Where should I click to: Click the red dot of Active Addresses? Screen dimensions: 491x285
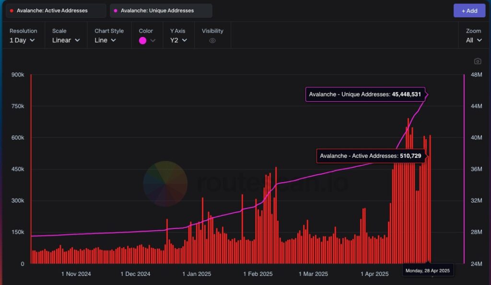click(12, 11)
